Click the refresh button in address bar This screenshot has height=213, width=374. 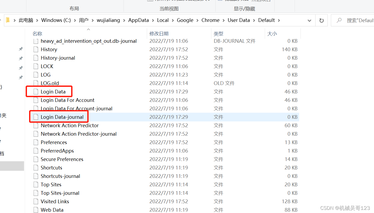[322, 20]
